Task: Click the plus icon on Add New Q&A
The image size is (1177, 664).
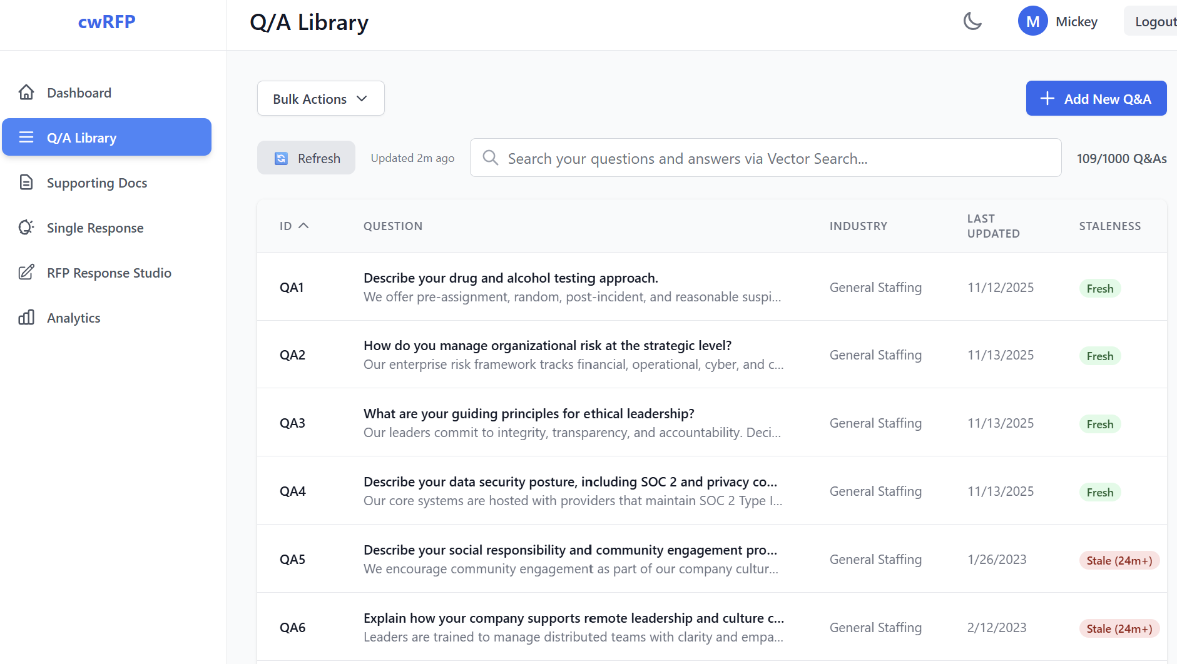Action: click(x=1047, y=98)
